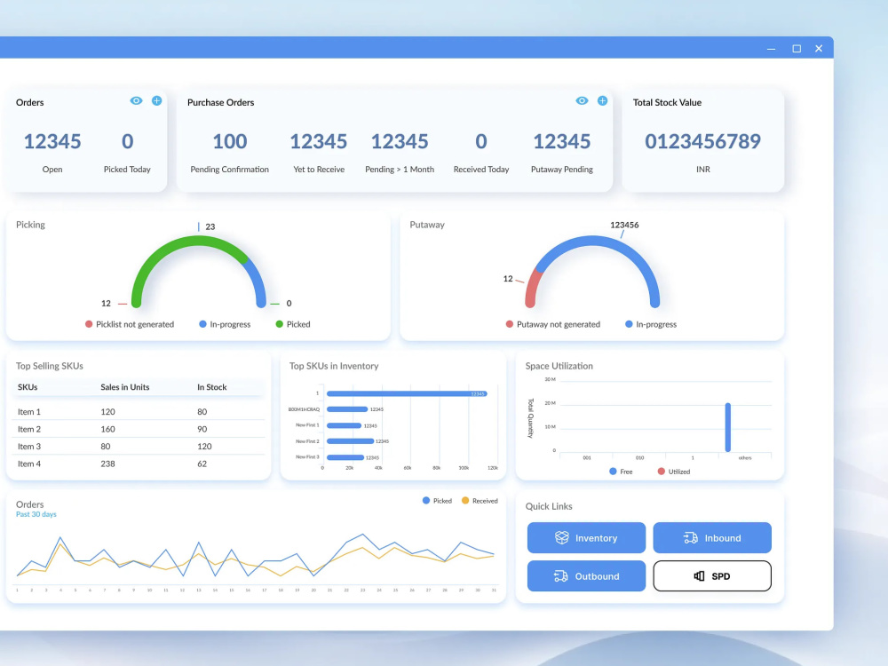Click the Picked green legend dot
This screenshot has width=888, height=666.
coord(279,324)
